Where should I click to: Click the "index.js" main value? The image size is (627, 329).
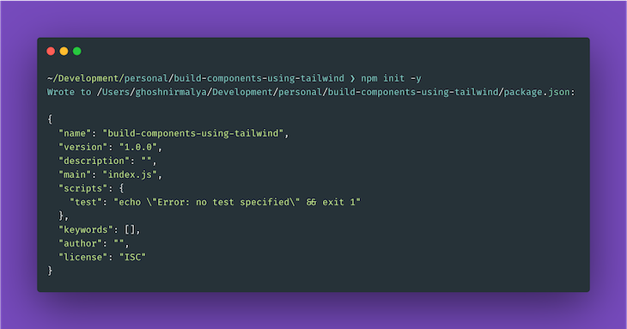(x=130, y=174)
